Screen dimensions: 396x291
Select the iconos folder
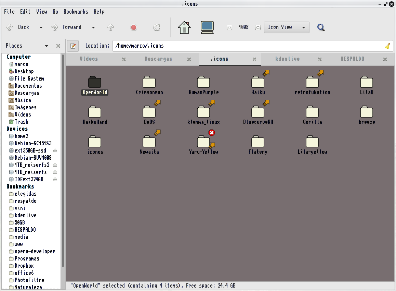coord(95,145)
